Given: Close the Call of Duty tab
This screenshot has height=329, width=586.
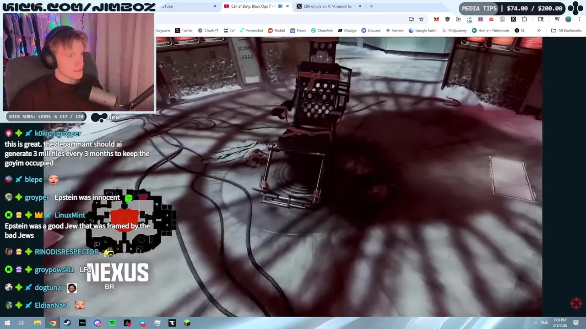Looking at the screenshot, I should 288,6.
